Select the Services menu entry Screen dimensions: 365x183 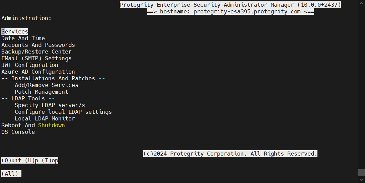(x=15, y=31)
